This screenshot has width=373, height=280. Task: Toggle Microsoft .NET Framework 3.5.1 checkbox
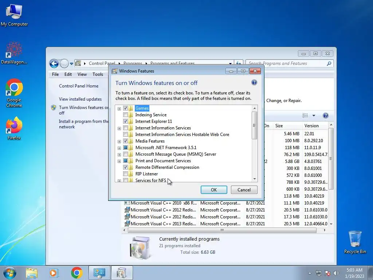125,148
